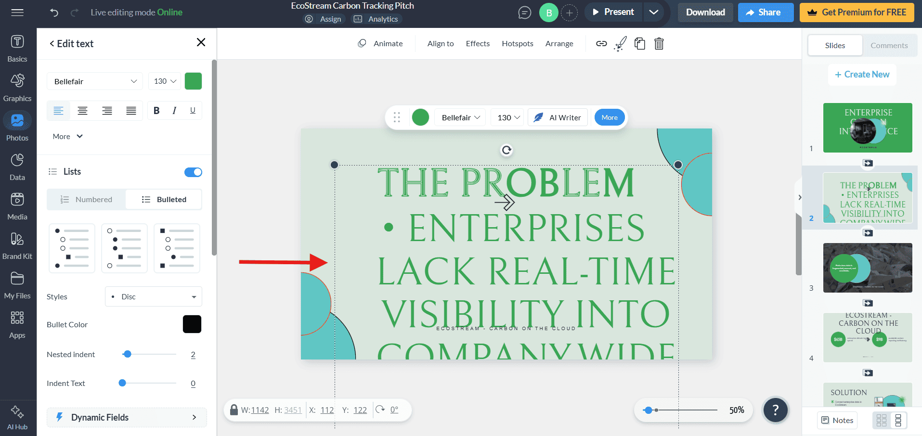922x436 pixels.
Task: Open the Brand Kit panel
Action: pos(17,245)
